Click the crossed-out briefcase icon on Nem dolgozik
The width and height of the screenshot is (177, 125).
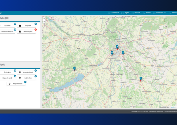[20, 32]
